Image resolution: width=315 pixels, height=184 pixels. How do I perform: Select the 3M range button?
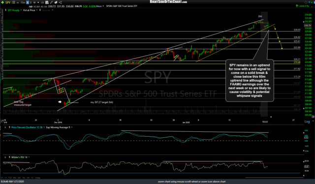[19, 178]
